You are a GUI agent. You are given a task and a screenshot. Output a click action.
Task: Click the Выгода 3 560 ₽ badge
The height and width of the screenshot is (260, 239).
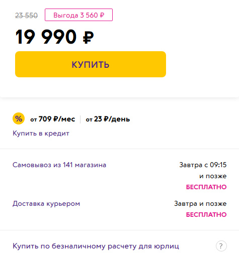(x=78, y=15)
